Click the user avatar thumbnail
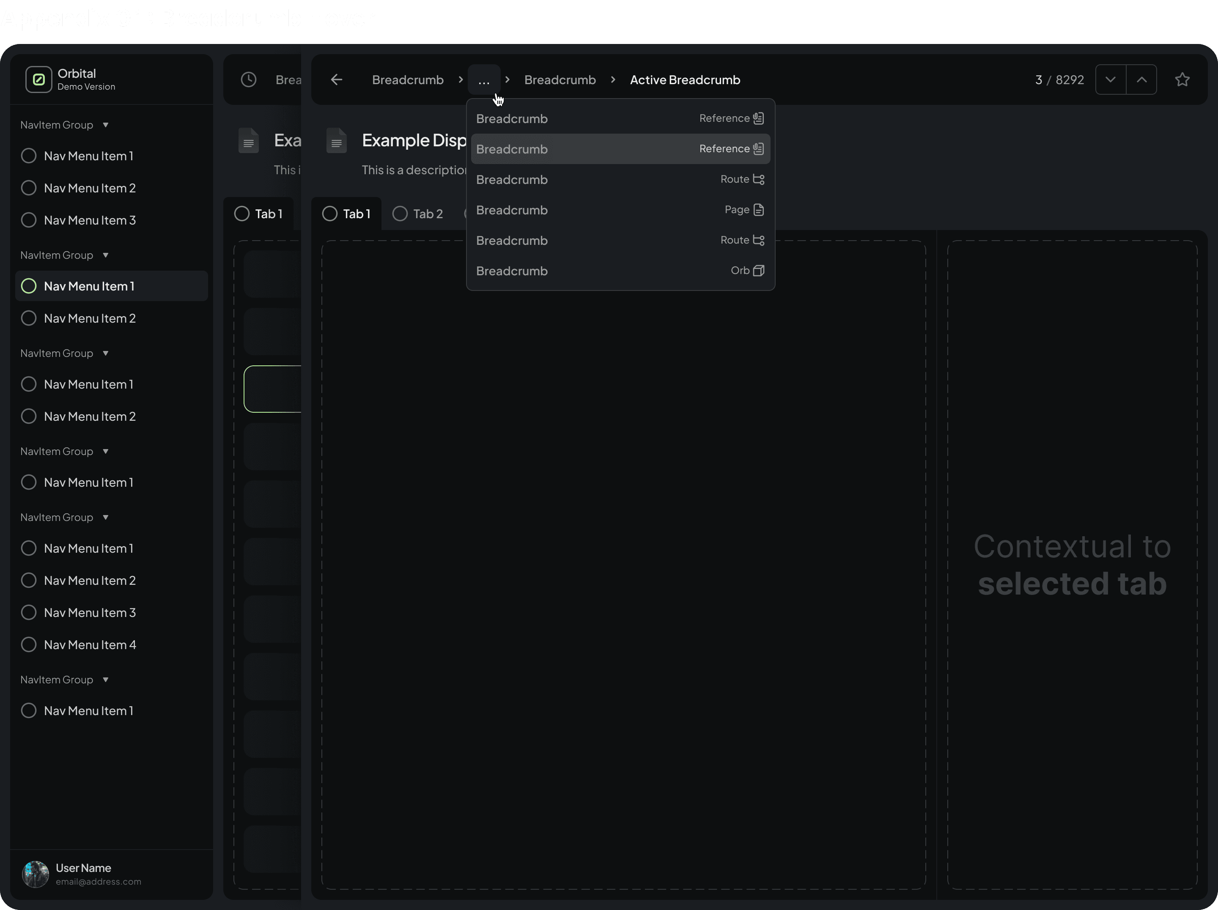 point(35,874)
